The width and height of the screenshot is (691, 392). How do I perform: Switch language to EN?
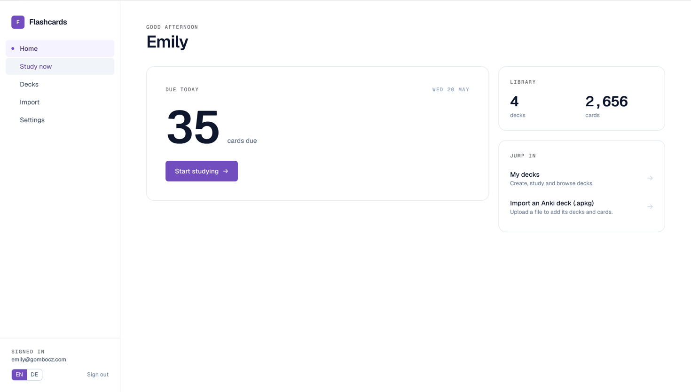tap(19, 375)
